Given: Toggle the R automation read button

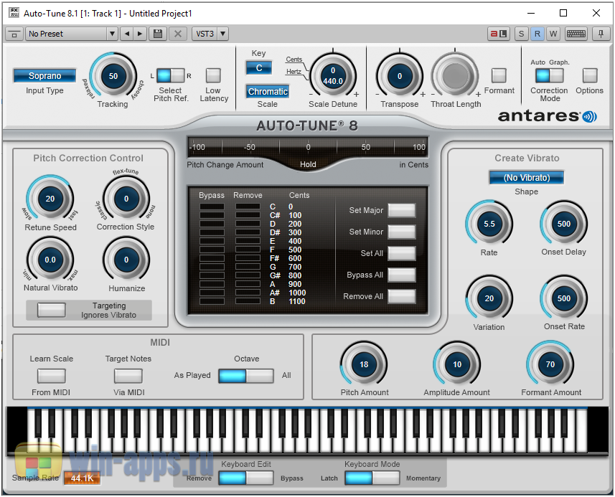Looking at the screenshot, I should point(537,34).
